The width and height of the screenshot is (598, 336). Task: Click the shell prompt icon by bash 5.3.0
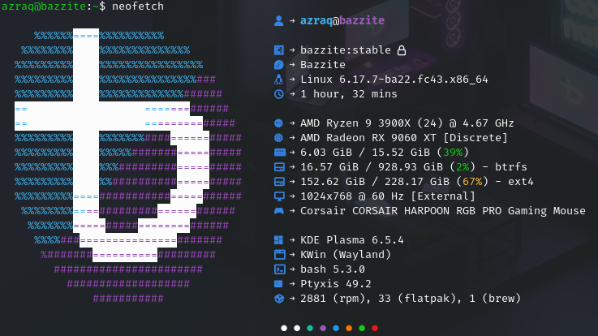(x=280, y=269)
